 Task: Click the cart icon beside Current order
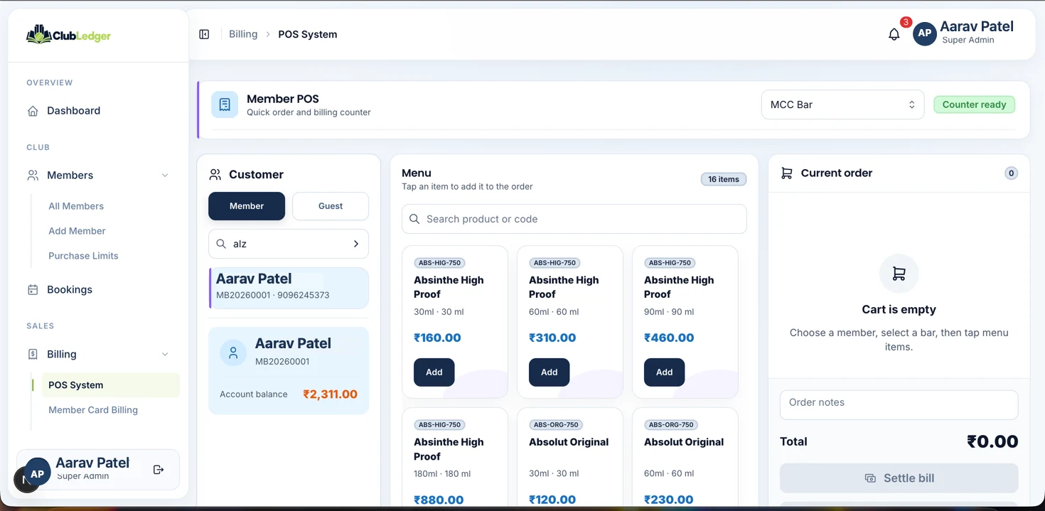point(786,173)
